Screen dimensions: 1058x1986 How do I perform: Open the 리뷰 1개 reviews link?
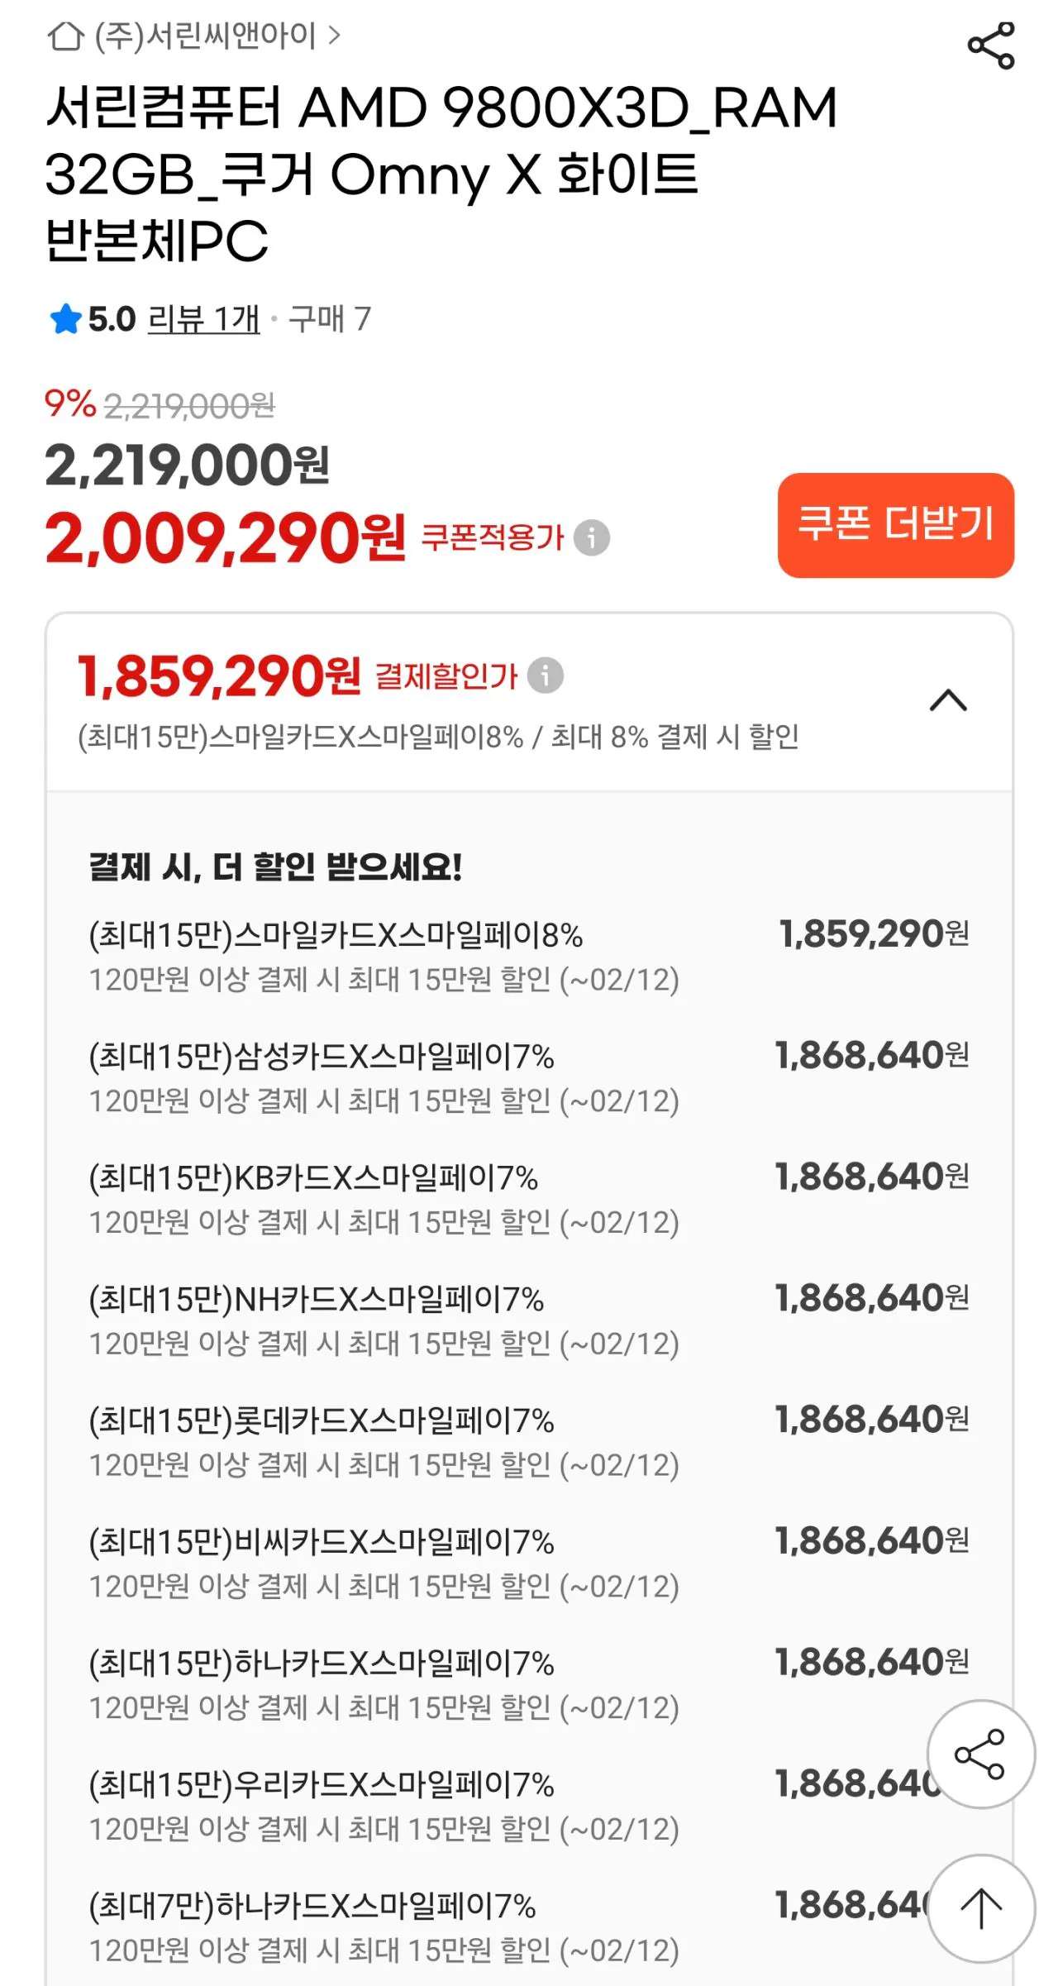203,319
